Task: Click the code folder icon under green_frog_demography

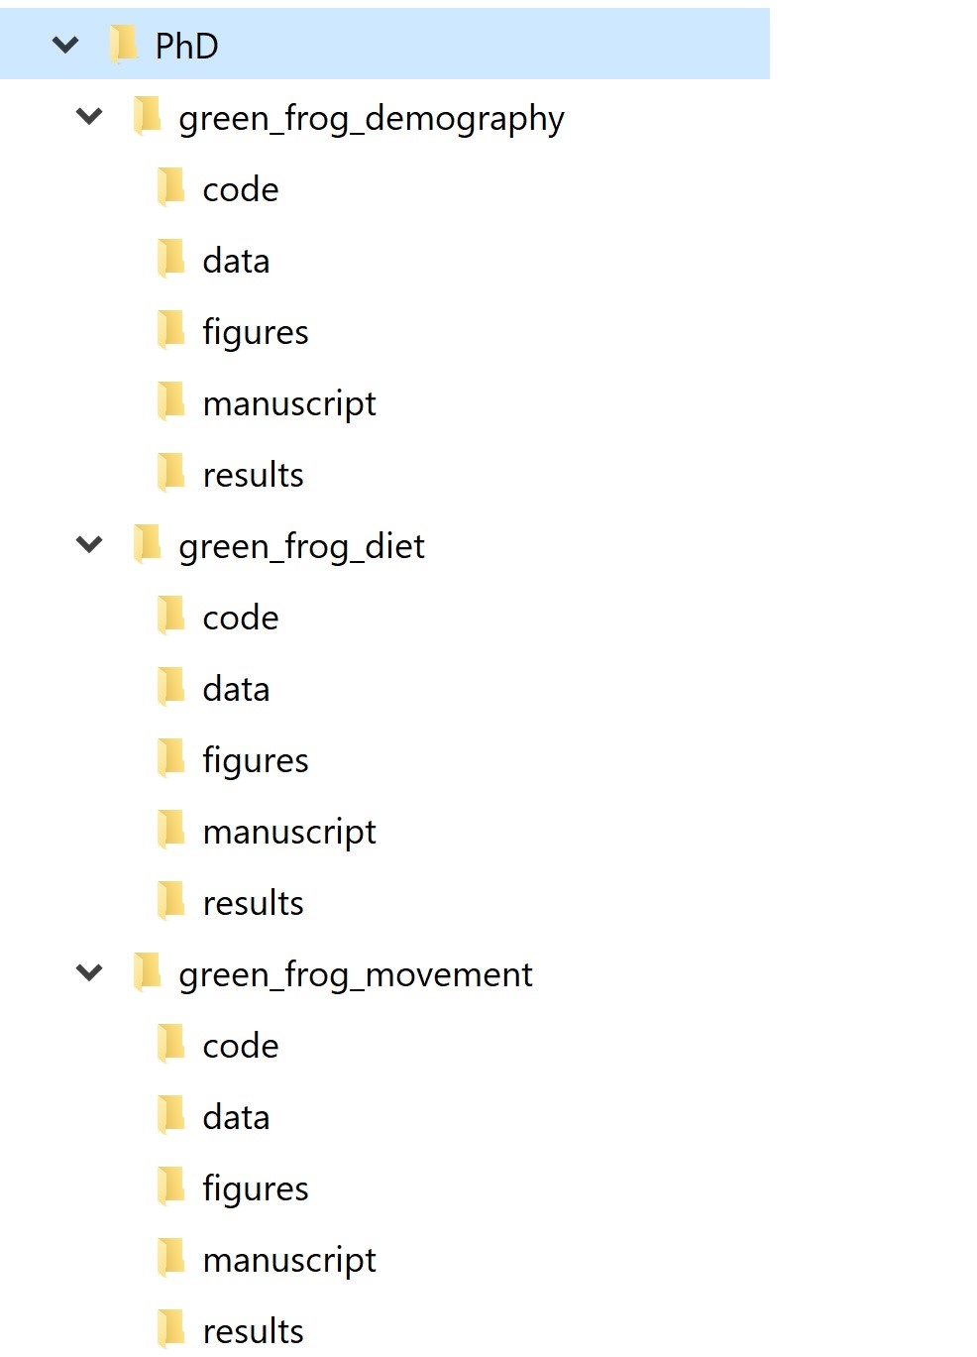Action: click(x=171, y=186)
